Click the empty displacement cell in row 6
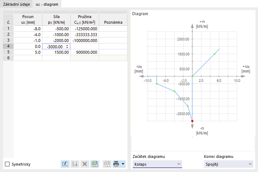Viewport: 258px width, 172px height. (x=28, y=58)
